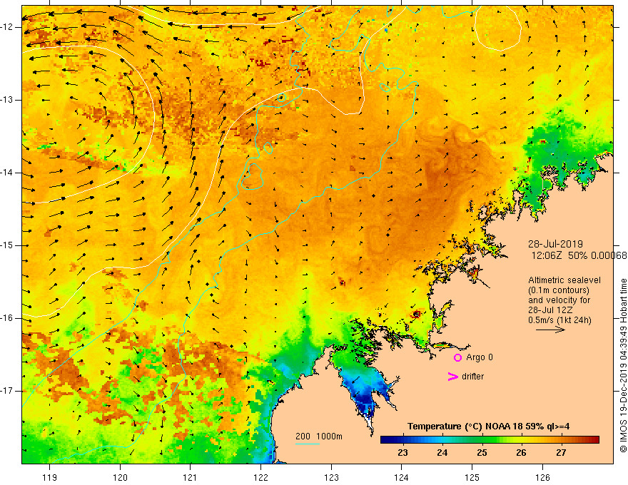Click the "12:06Z 50% 0.00068" line
Image resolution: width=628 pixels, height=485 pixels.
pos(579,255)
